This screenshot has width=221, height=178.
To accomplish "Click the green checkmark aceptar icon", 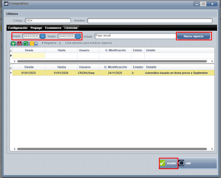I will pyautogui.click(x=162, y=163).
